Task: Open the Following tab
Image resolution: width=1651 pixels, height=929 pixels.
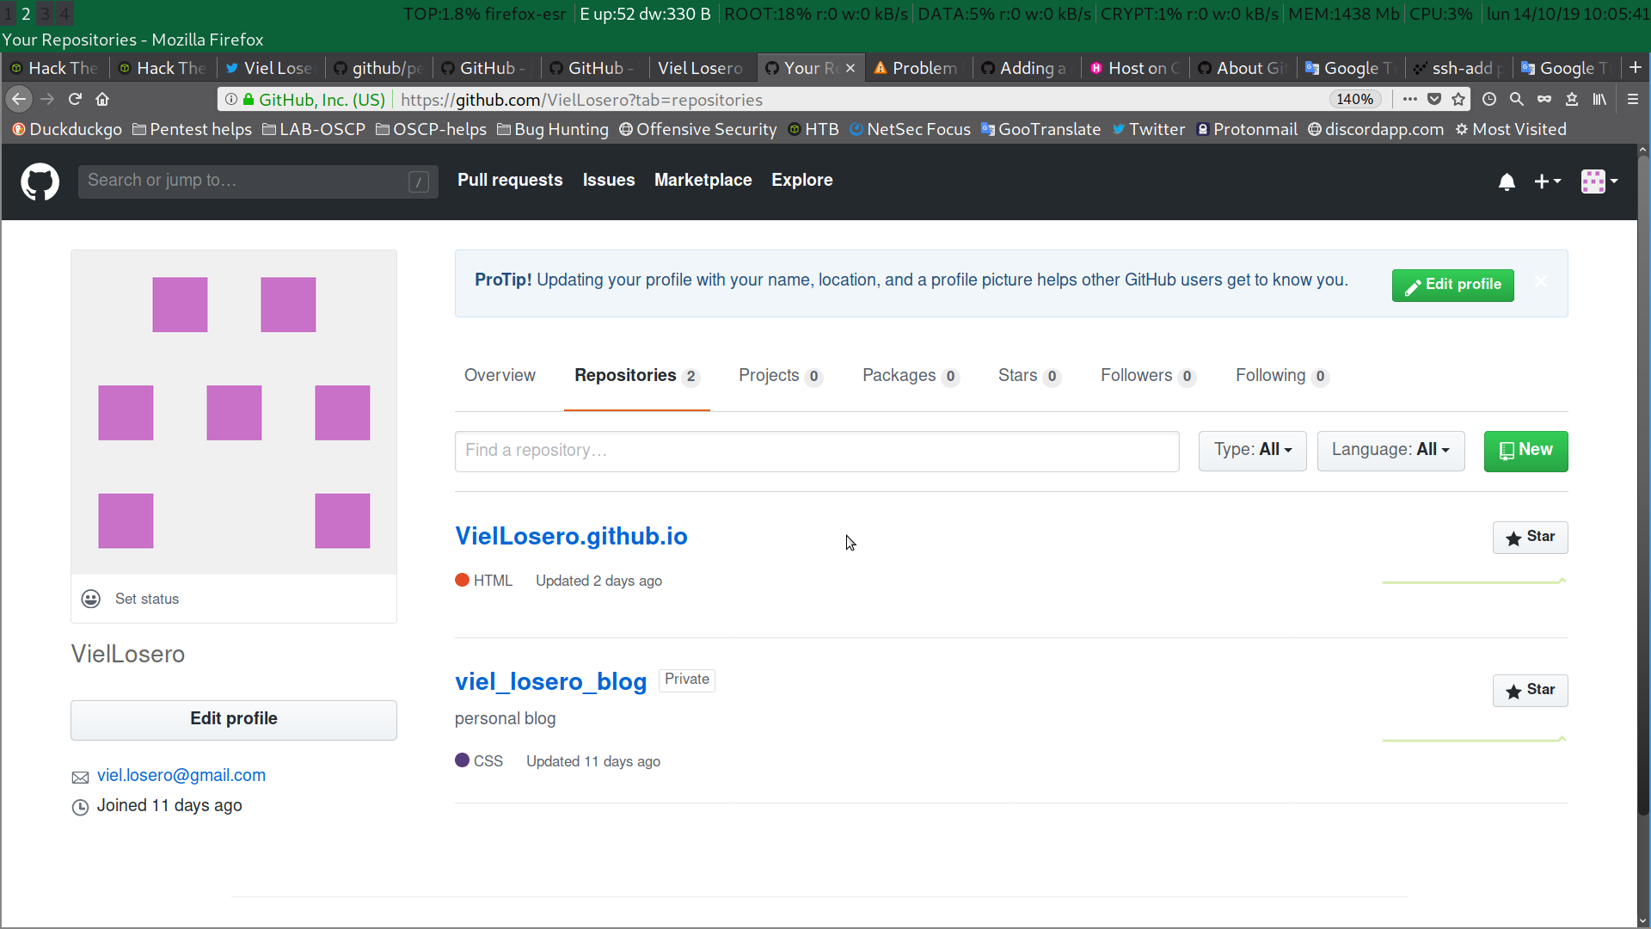Action: (x=1282, y=376)
